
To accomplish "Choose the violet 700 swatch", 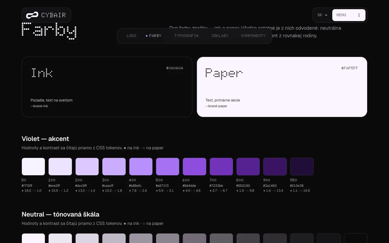I will click(221, 167).
